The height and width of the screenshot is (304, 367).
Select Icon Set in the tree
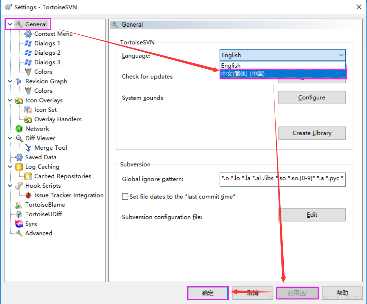click(45, 110)
